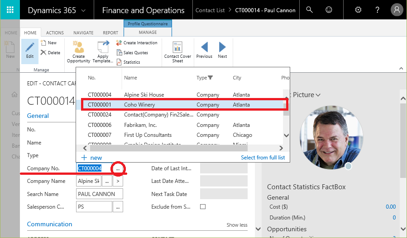The image size is (407, 238).
Task: Click Select from full list link
Action: (x=263, y=158)
